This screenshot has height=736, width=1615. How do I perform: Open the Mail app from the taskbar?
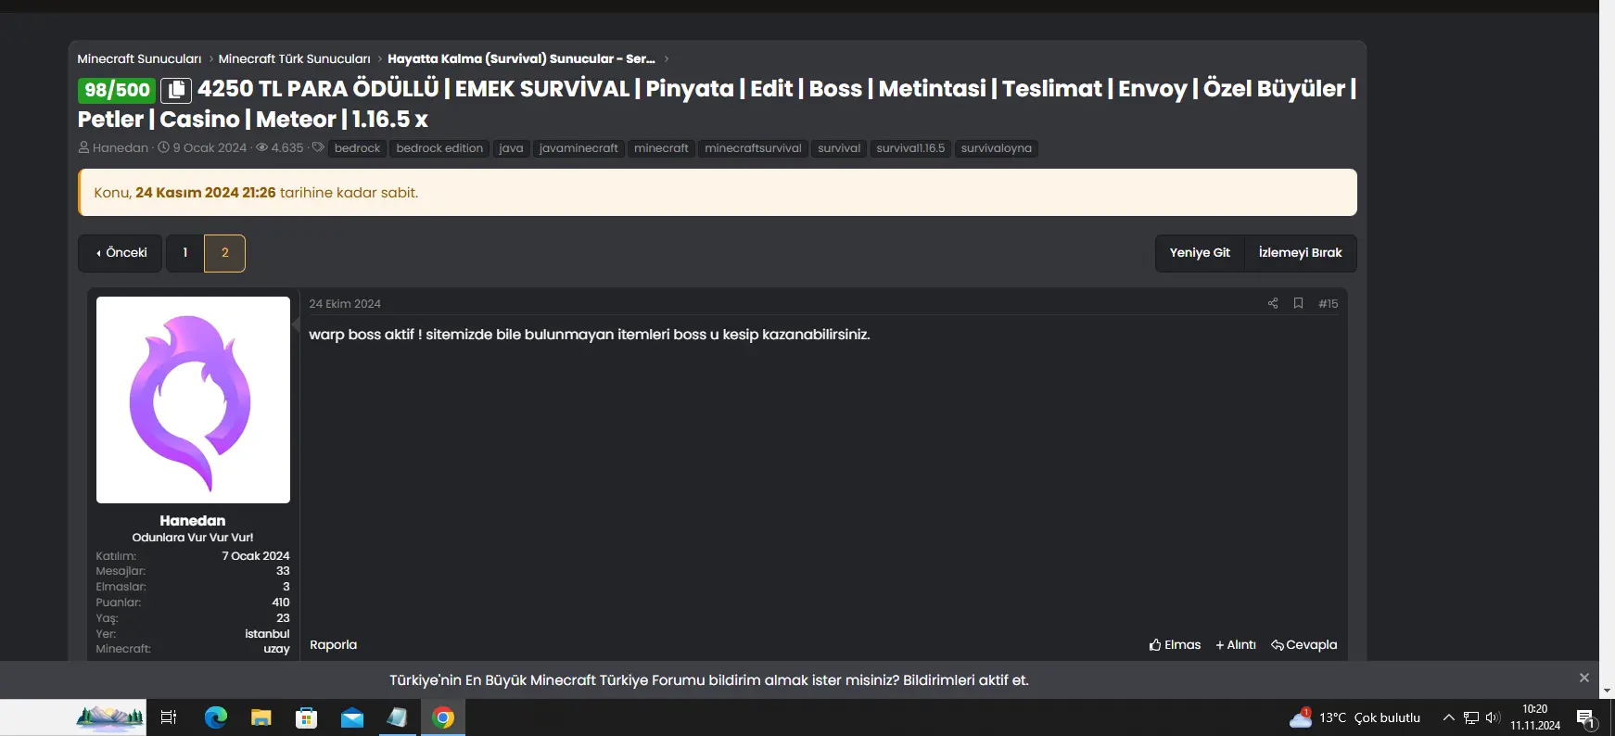352,717
